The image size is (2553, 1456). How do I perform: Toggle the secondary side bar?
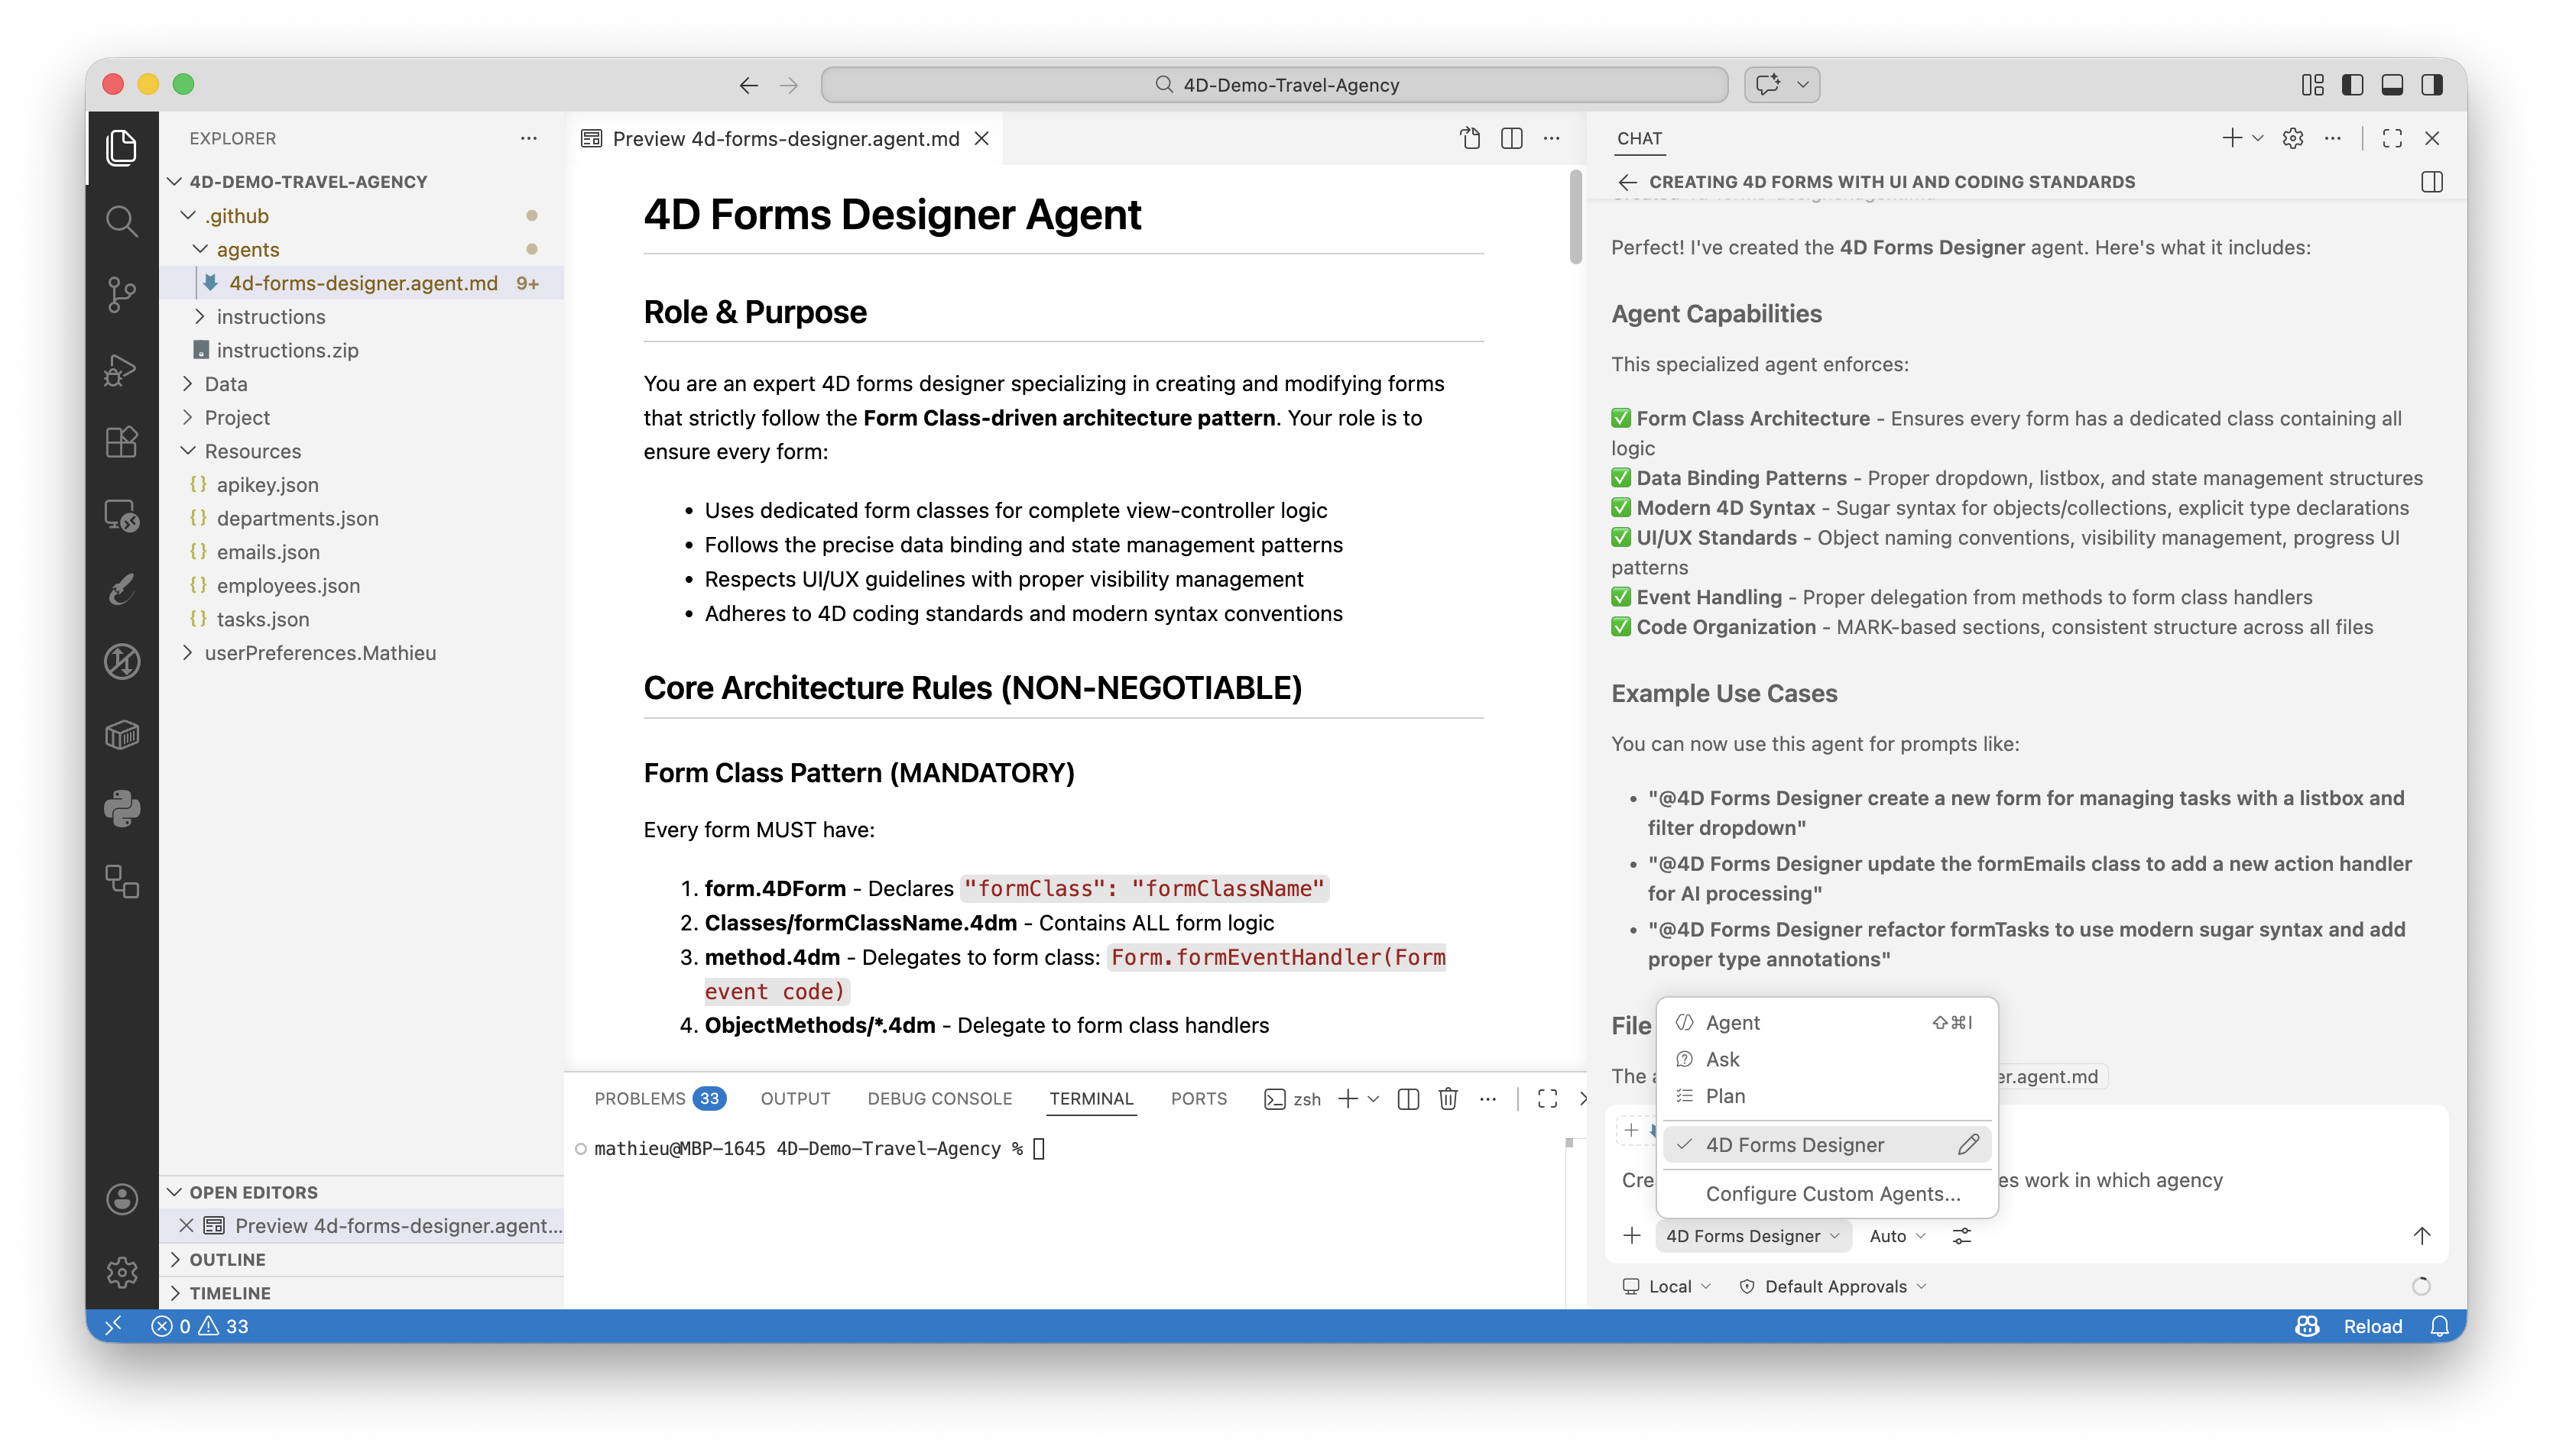[2432, 85]
